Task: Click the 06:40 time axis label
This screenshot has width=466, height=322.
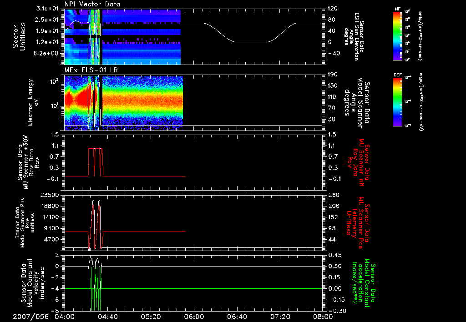Action: pos(237,317)
